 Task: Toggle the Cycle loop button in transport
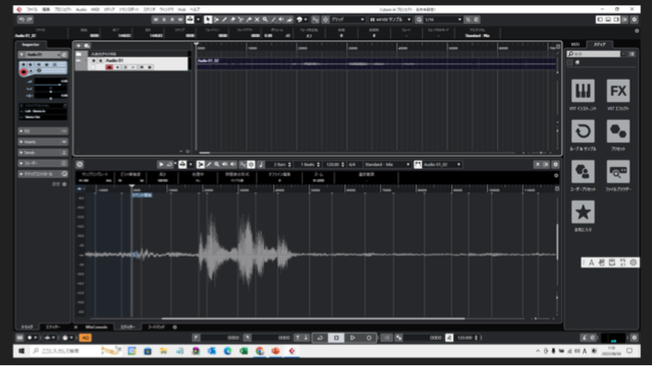pyautogui.click(x=318, y=338)
